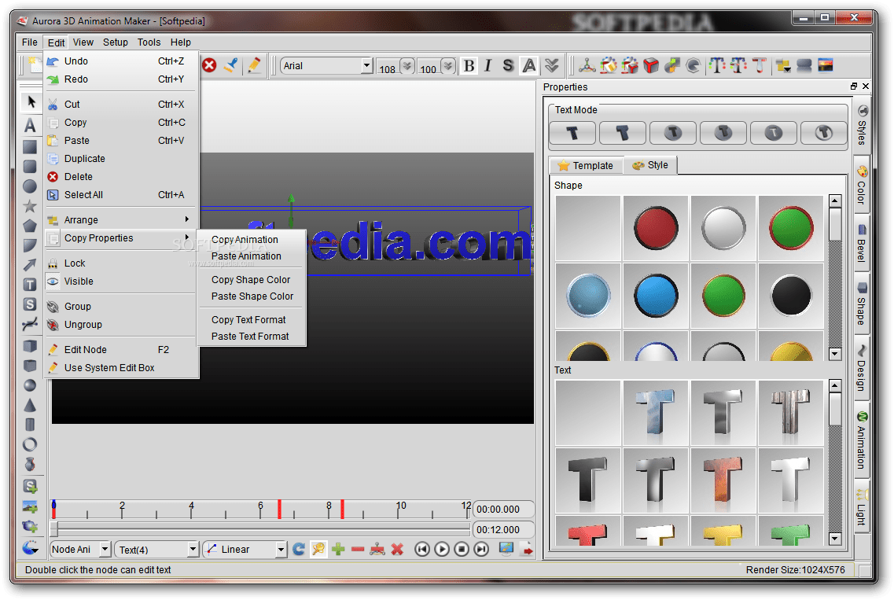
Task: Choose the text A tool in left toolbar
Action: 30,126
